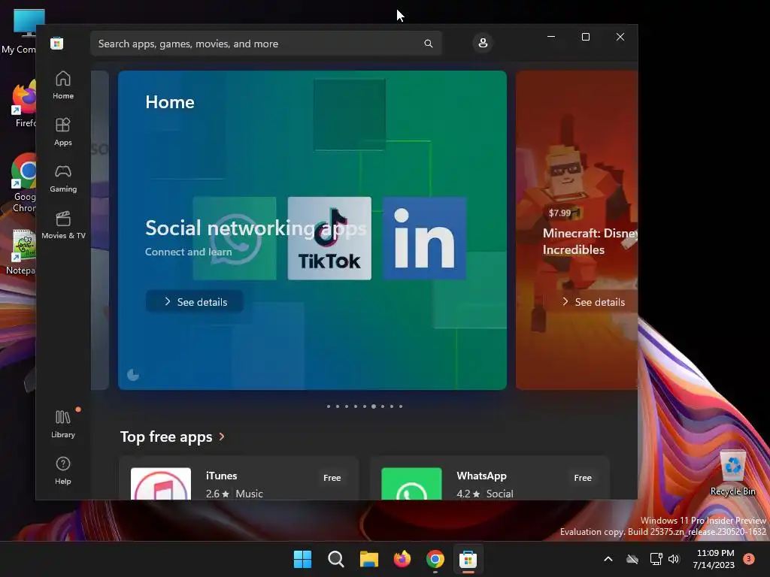The width and height of the screenshot is (770, 577).
Task: Click the cloud sync tray icon
Action: (632, 559)
